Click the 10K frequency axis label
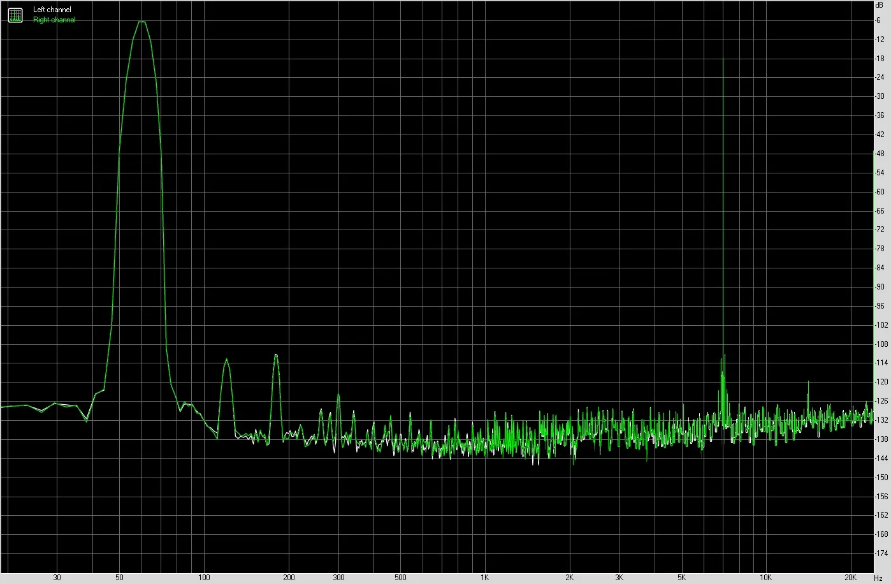Viewport: 891px width, 584px height. [x=766, y=578]
